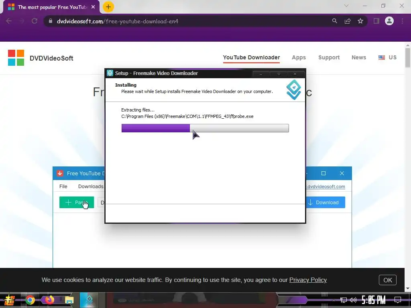Click the padlock site info icon

pyautogui.click(x=51, y=21)
